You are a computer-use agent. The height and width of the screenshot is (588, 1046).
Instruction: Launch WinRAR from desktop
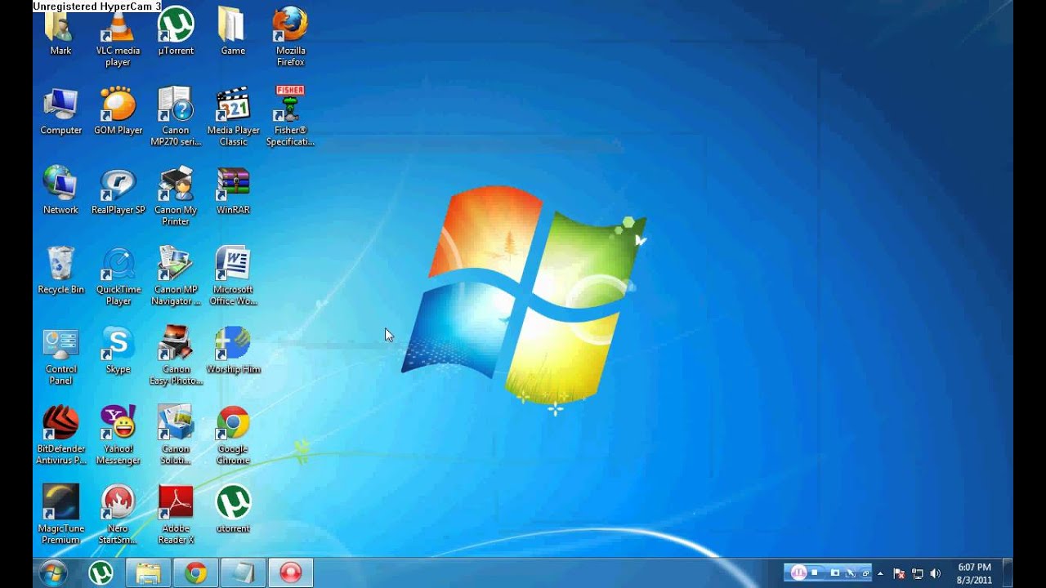pyautogui.click(x=233, y=190)
